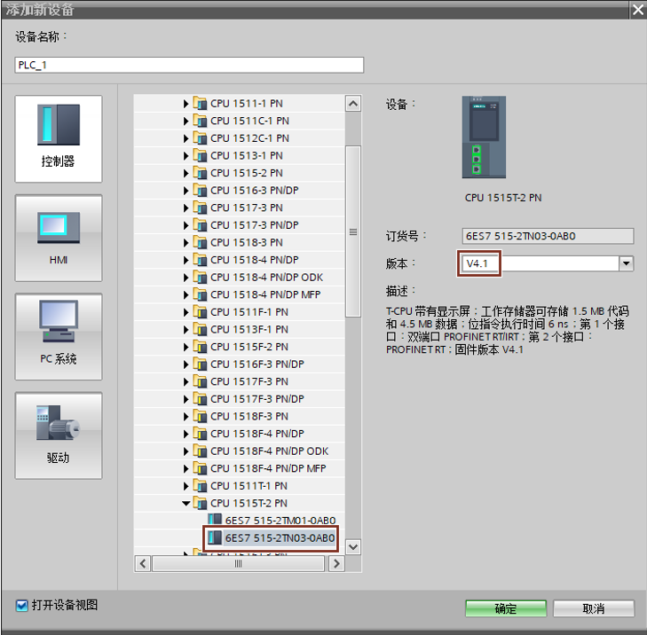The image size is (647, 635).
Task: Click the CPU 1511-1 PN folder icon
Action: [x=200, y=103]
